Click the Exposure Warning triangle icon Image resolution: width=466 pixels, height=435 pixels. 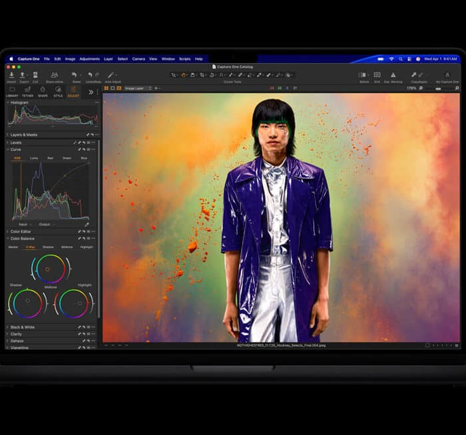point(393,74)
